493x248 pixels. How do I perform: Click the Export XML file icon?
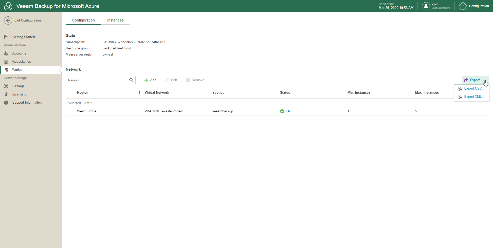coord(460,97)
